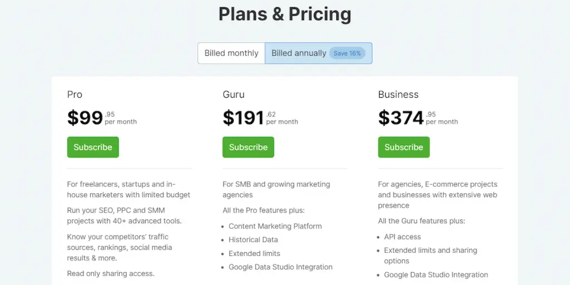The width and height of the screenshot is (570, 285).
Task: Click Historical Data list item
Action: (253, 239)
